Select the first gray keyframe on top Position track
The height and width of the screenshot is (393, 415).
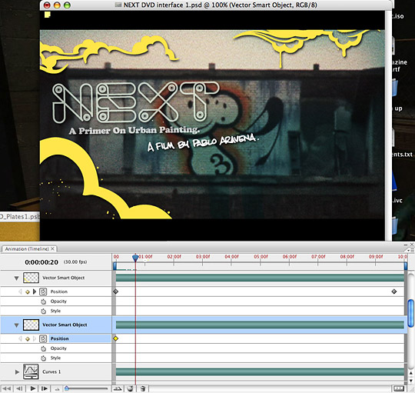click(115, 291)
